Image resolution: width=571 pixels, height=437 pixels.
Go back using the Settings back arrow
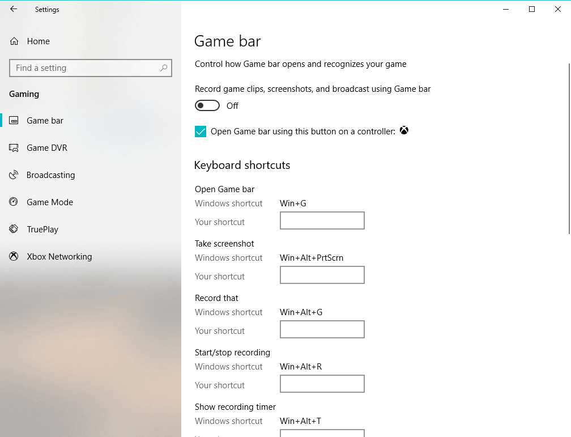tap(14, 9)
